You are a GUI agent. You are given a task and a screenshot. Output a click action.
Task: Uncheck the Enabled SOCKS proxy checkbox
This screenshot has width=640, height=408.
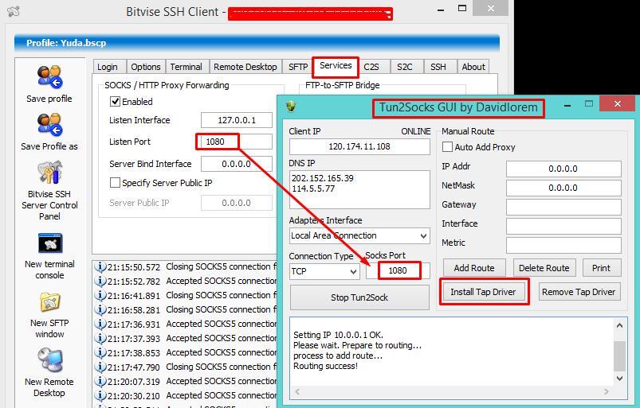[x=115, y=101]
